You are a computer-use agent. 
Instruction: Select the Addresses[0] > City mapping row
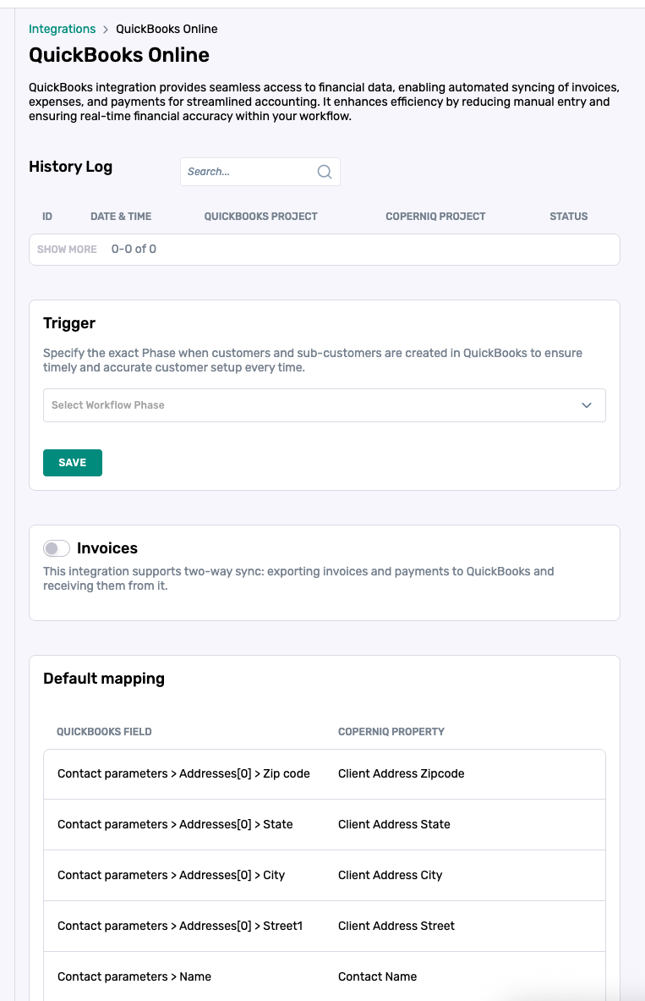[x=324, y=875]
